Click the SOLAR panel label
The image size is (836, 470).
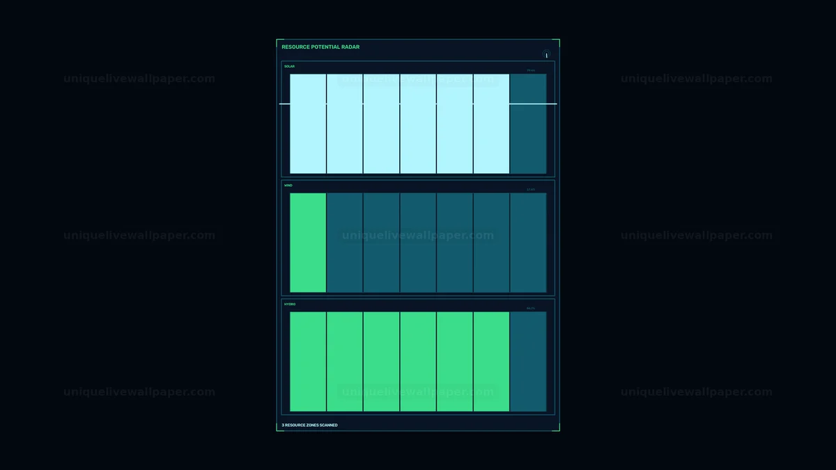(289, 67)
